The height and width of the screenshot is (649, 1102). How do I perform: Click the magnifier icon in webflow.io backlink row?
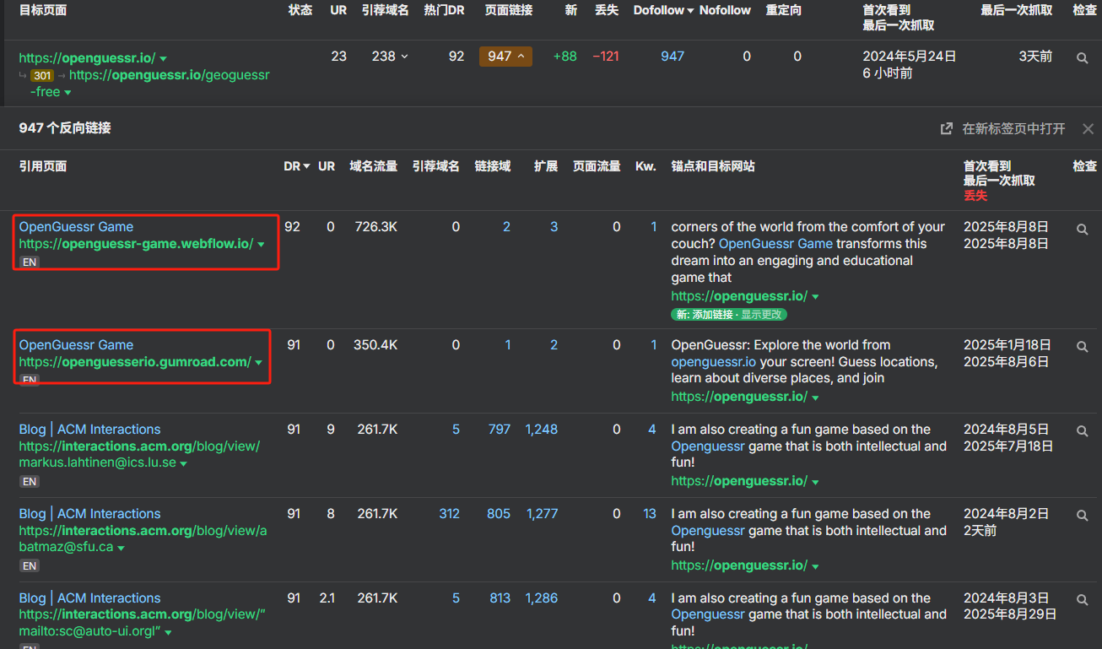point(1082,229)
